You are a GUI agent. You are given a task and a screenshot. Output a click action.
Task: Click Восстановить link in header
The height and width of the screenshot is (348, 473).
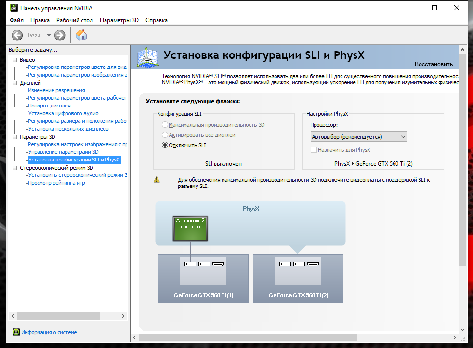coord(434,64)
